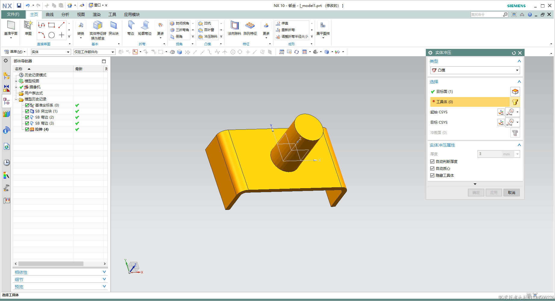Uncheck the 拉伸 (4) checkbox
This screenshot has height=301, width=555.
[x=27, y=129]
